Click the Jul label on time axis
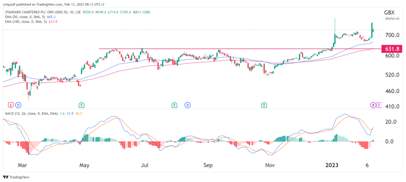 pos(145,165)
